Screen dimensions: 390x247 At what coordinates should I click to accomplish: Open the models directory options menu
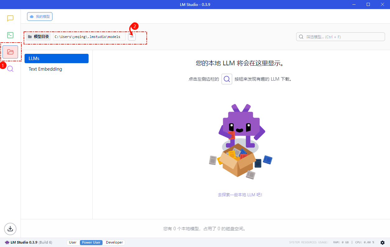click(132, 37)
